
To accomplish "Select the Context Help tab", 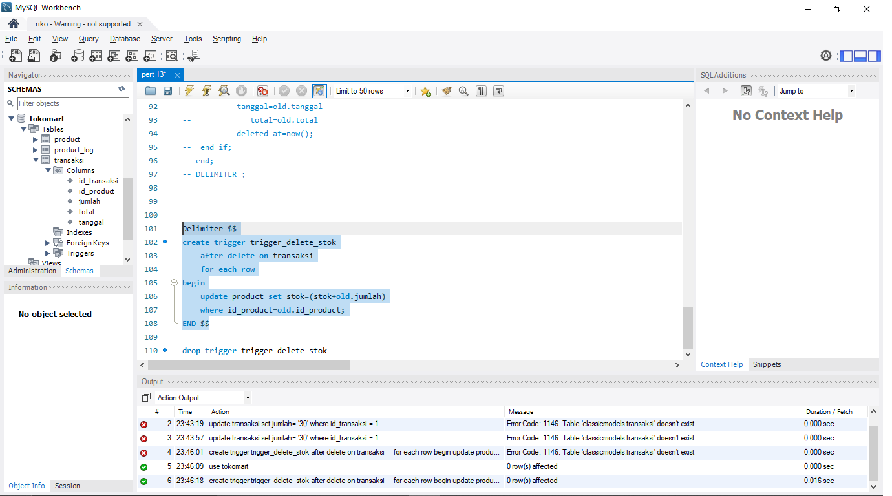I will click(x=721, y=364).
